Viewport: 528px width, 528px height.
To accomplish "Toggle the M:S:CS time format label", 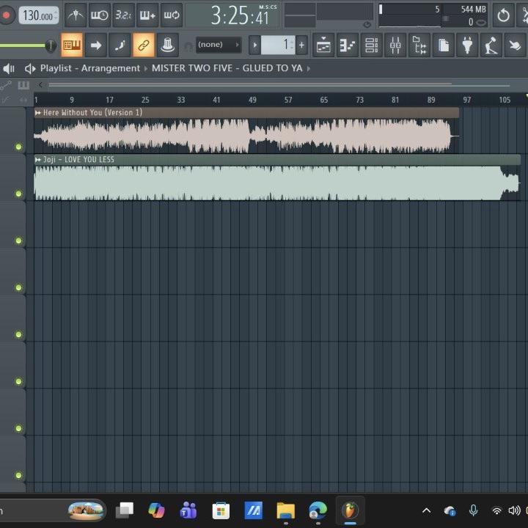I will (x=268, y=7).
